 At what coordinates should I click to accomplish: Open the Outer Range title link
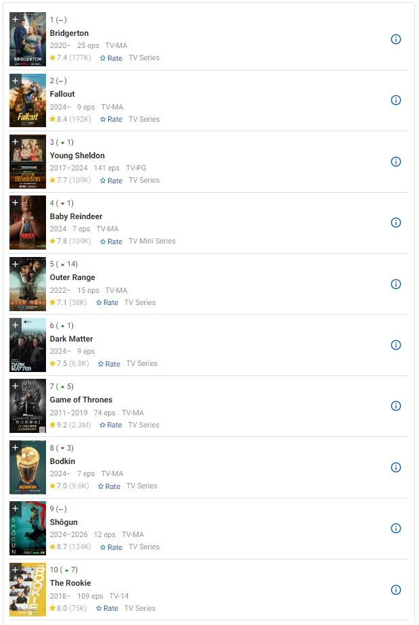pos(72,277)
